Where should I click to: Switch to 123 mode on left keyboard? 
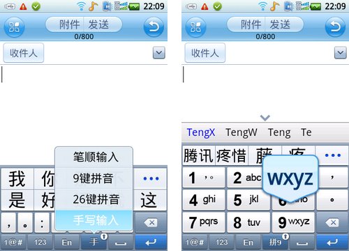click(40, 243)
